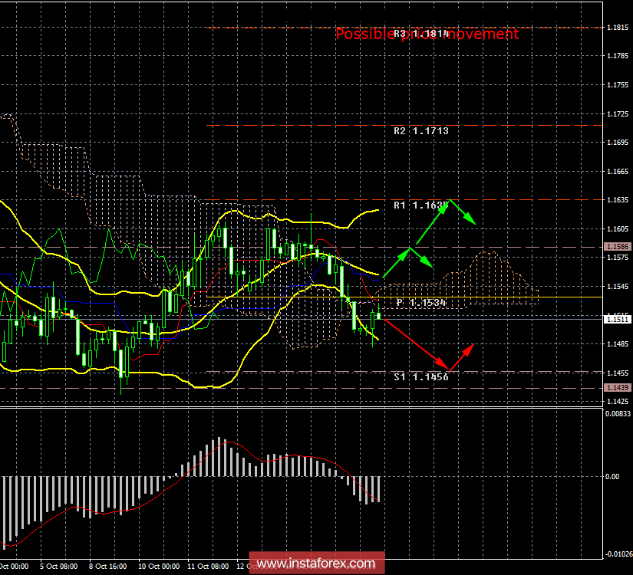Click the 11 Oct 08:00 time label
Viewport: 633px width, 575px height.
pos(208,567)
